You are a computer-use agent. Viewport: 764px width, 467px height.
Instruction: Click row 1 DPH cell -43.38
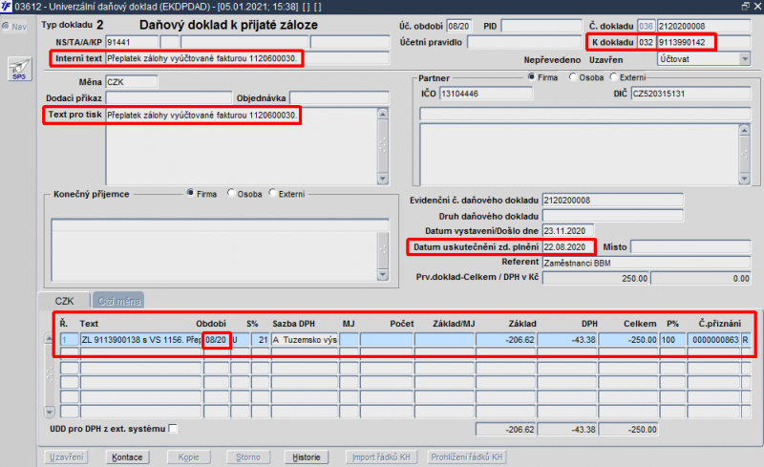567,339
